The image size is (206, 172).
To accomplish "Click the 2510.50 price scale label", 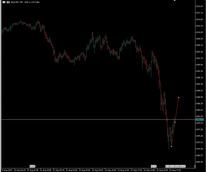I will [199, 32].
